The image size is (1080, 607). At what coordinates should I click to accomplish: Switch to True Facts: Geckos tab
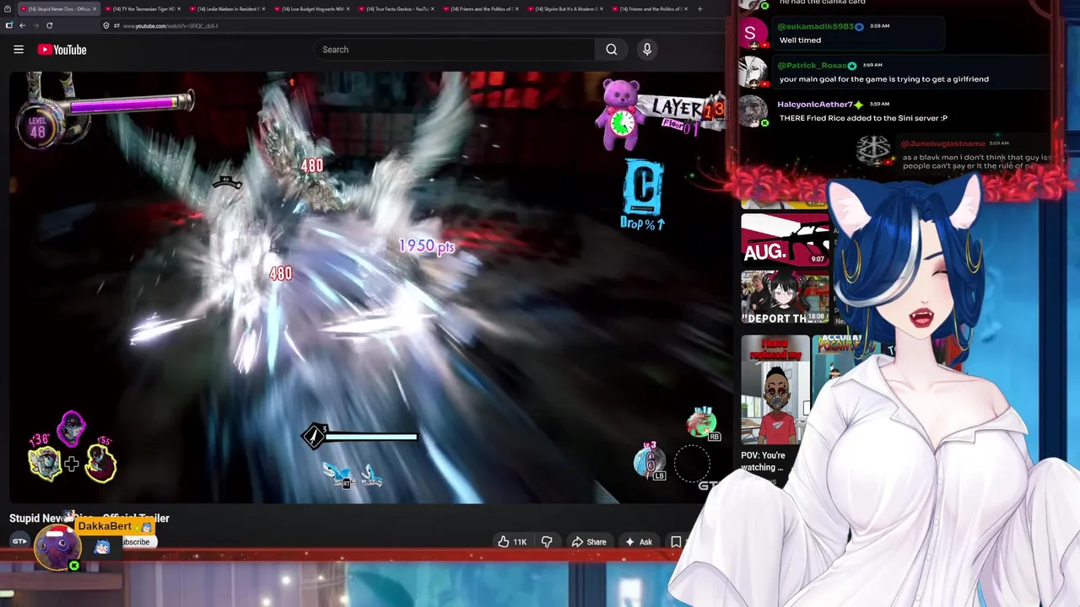[x=395, y=8]
